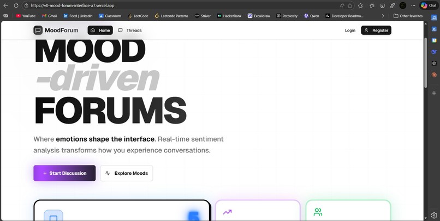Open the LeetCode bookmark
The image size is (440, 221).
pyautogui.click(x=138, y=16)
